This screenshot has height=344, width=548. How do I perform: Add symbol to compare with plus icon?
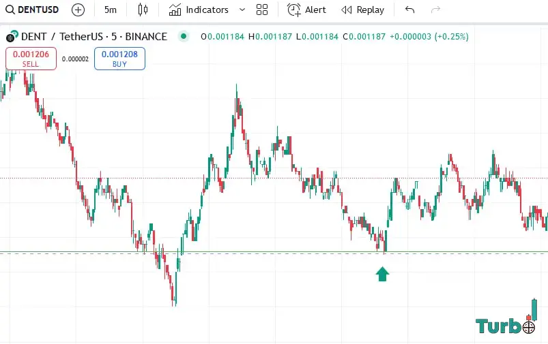78,10
